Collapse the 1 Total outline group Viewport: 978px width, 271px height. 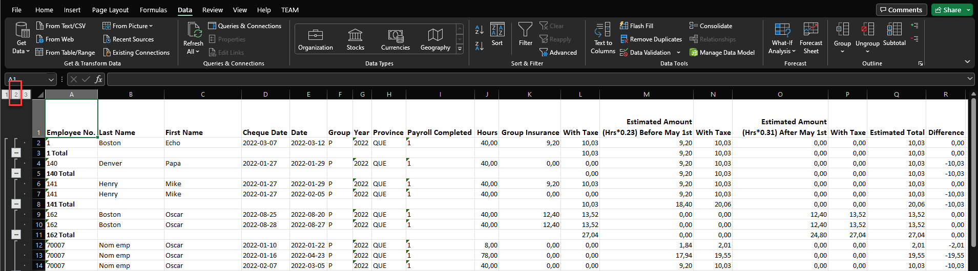click(x=16, y=152)
